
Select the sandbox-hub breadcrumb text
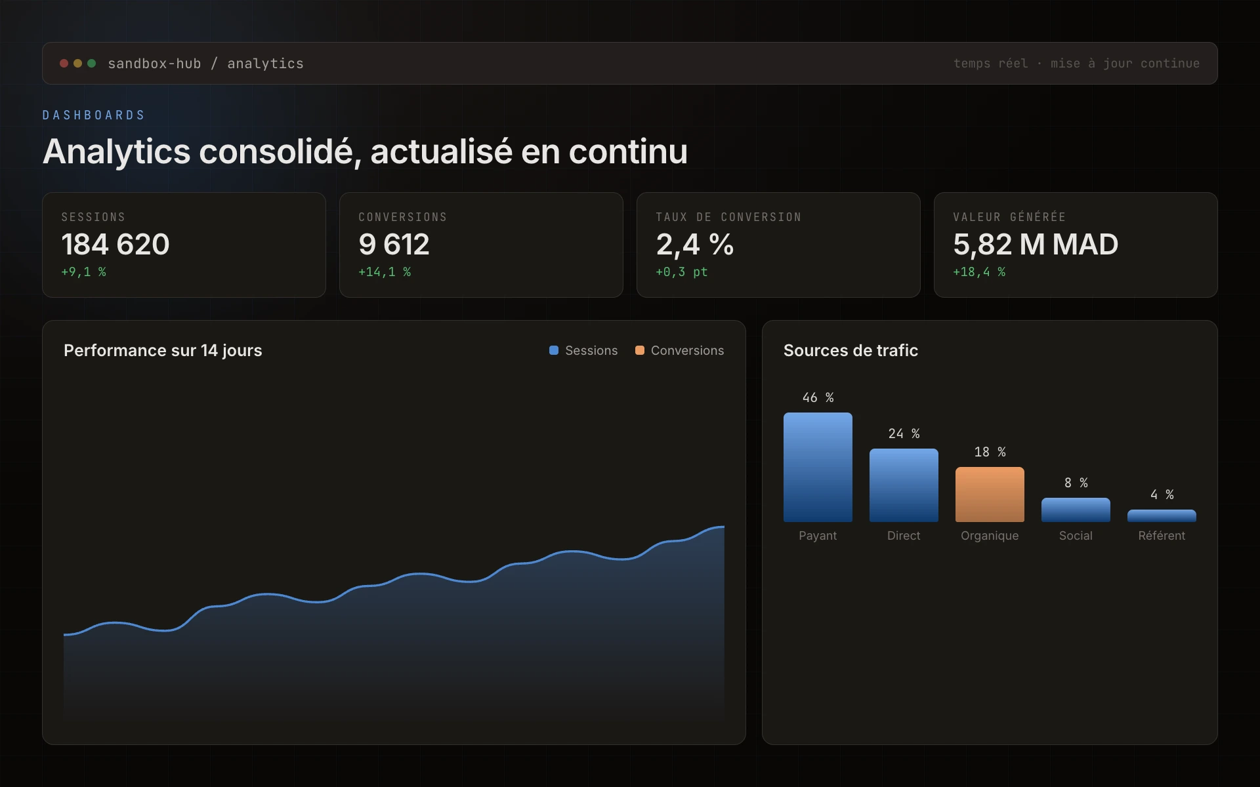[x=154, y=64]
